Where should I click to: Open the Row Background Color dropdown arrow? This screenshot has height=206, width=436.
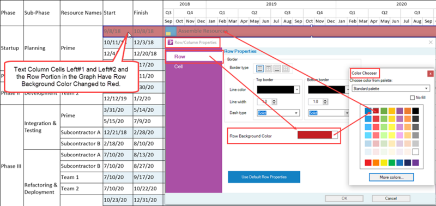pos(335,135)
